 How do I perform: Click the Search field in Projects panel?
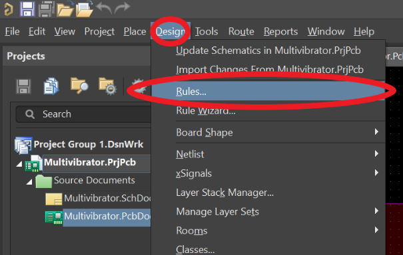pos(83,114)
